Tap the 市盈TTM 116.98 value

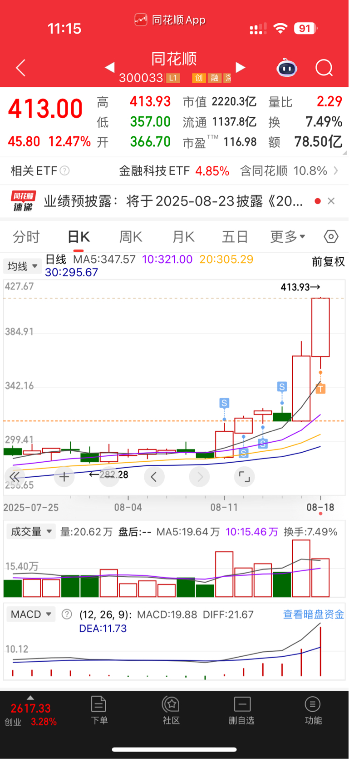220,142
